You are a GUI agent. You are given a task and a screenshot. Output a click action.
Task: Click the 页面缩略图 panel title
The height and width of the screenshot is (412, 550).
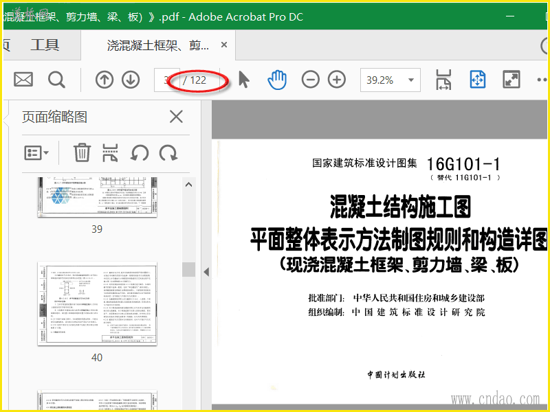(54, 117)
